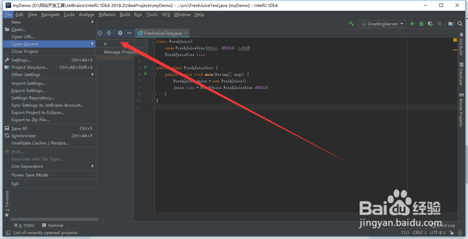Start debugging with the green bug icon
Screen dimensions: 468x239
click(422, 24)
